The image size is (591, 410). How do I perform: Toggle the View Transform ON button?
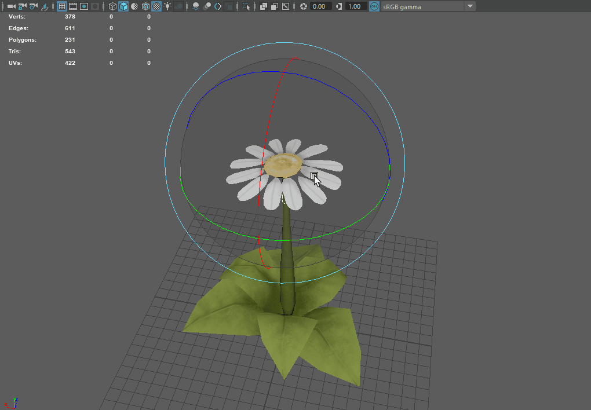374,6
